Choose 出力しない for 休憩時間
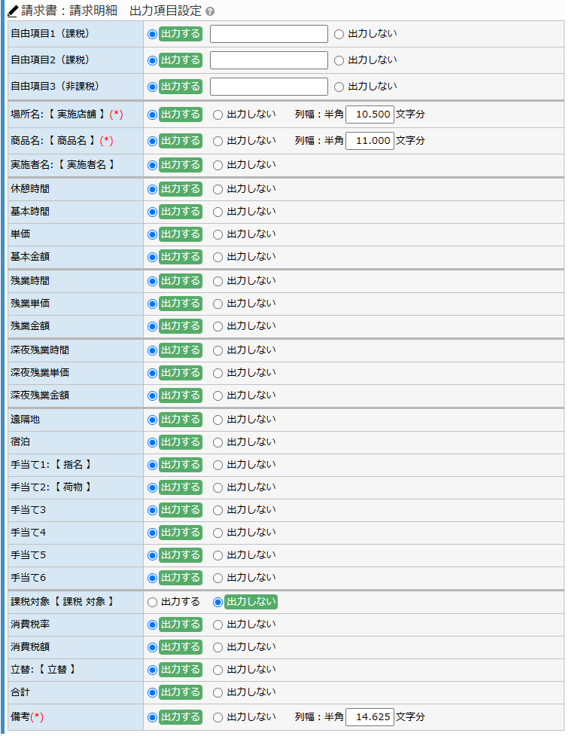Viewport: 569px width, 736px height. tap(218, 190)
